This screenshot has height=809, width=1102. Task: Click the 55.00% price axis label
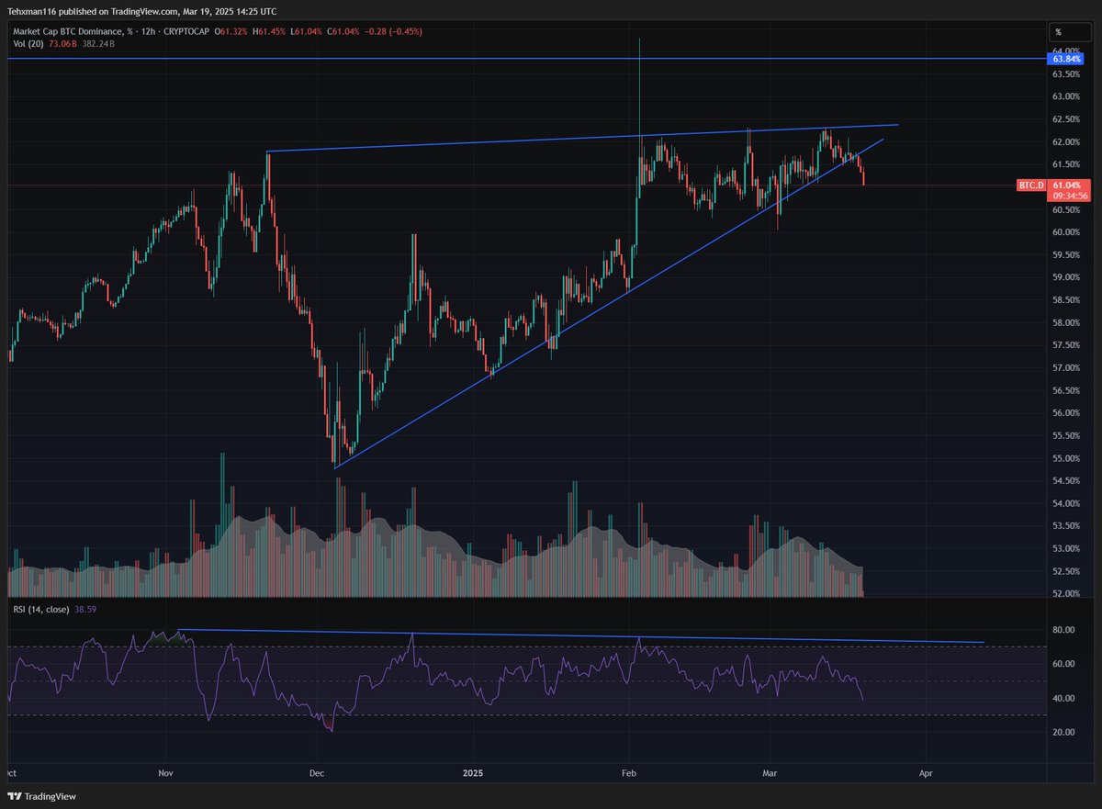point(1064,458)
